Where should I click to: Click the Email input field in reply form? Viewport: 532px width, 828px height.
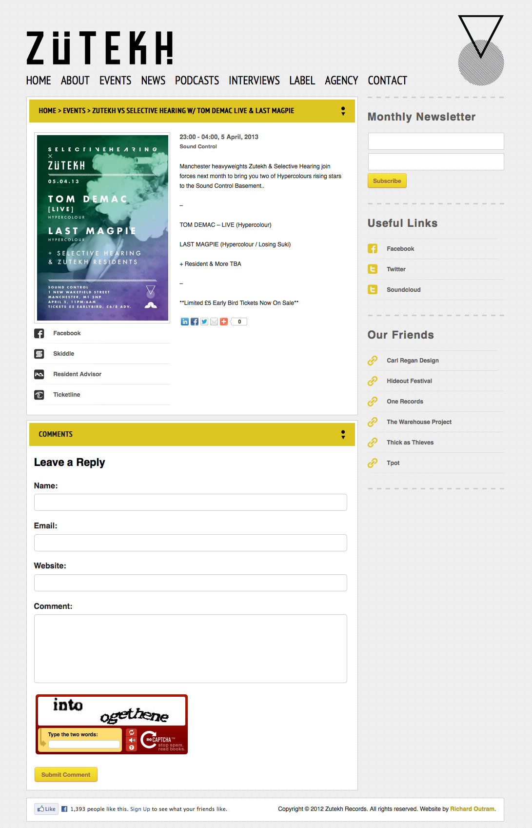[191, 543]
